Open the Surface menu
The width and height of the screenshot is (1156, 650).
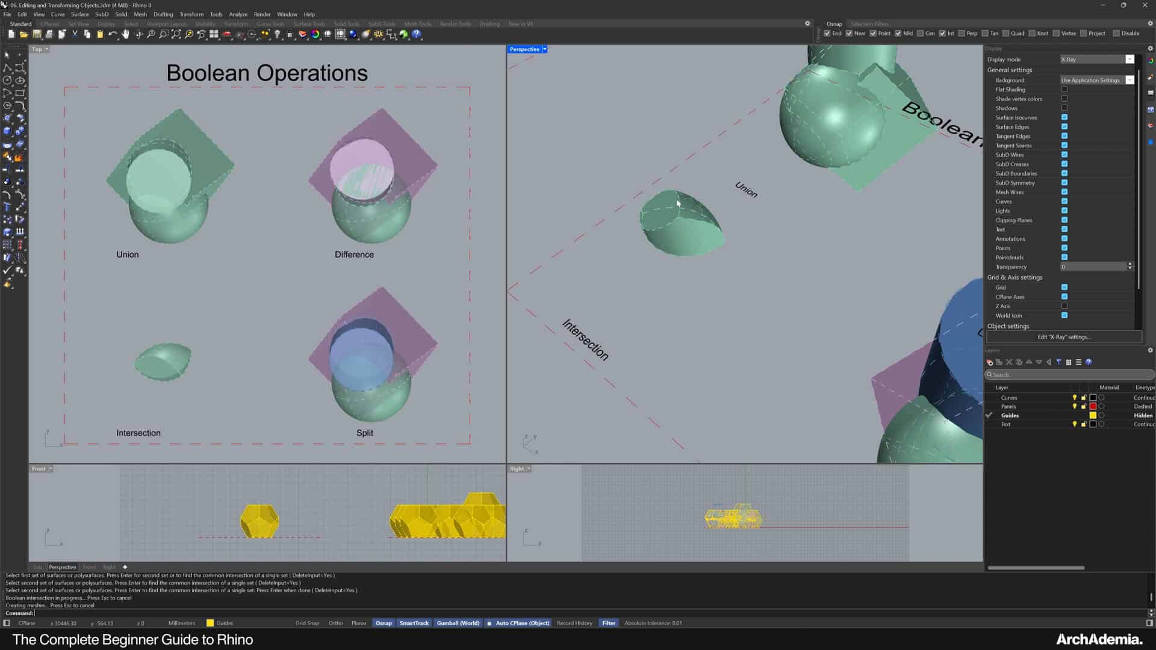click(79, 14)
